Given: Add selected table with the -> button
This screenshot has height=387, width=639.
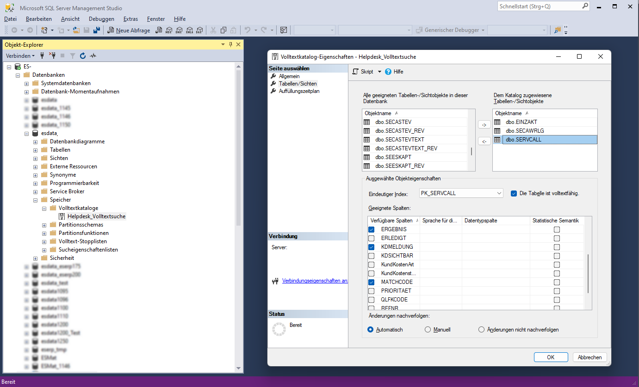Looking at the screenshot, I should (x=484, y=125).
